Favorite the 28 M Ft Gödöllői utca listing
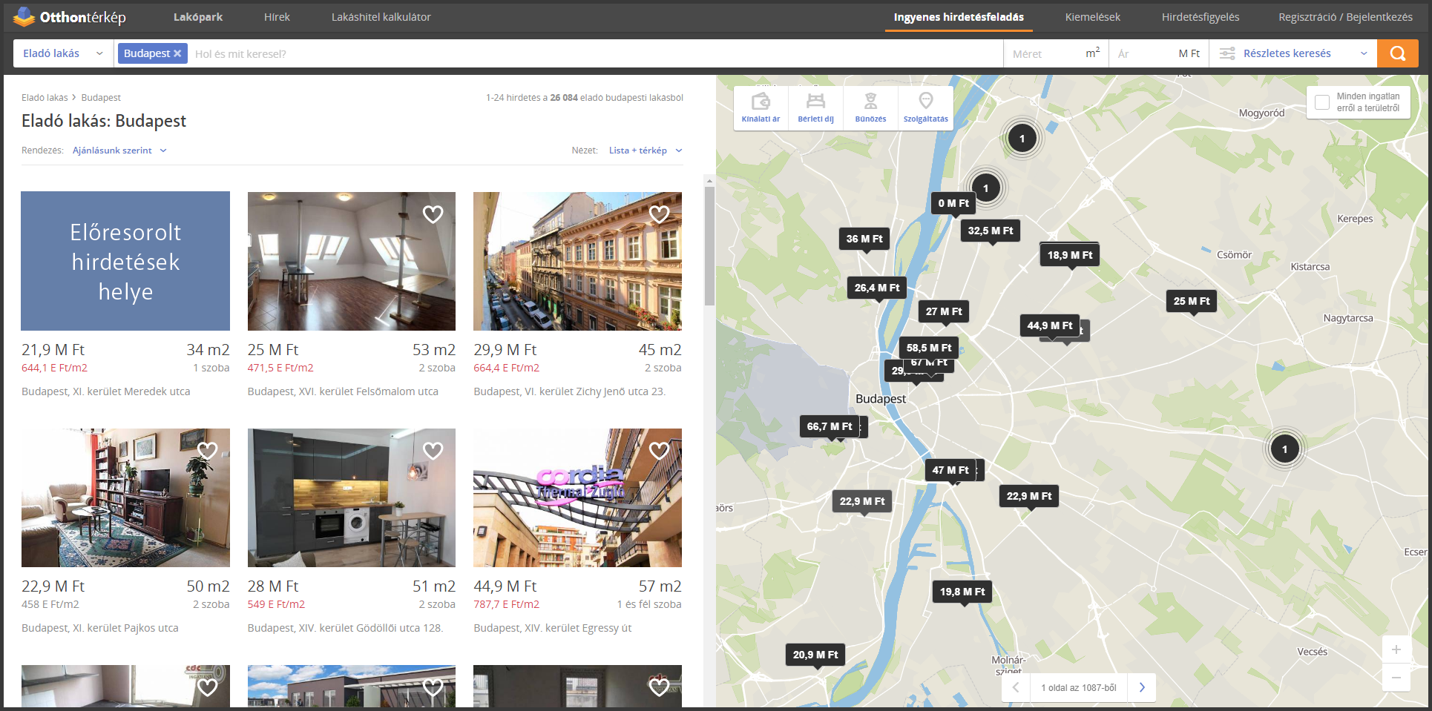The width and height of the screenshot is (1432, 711). pos(433,451)
